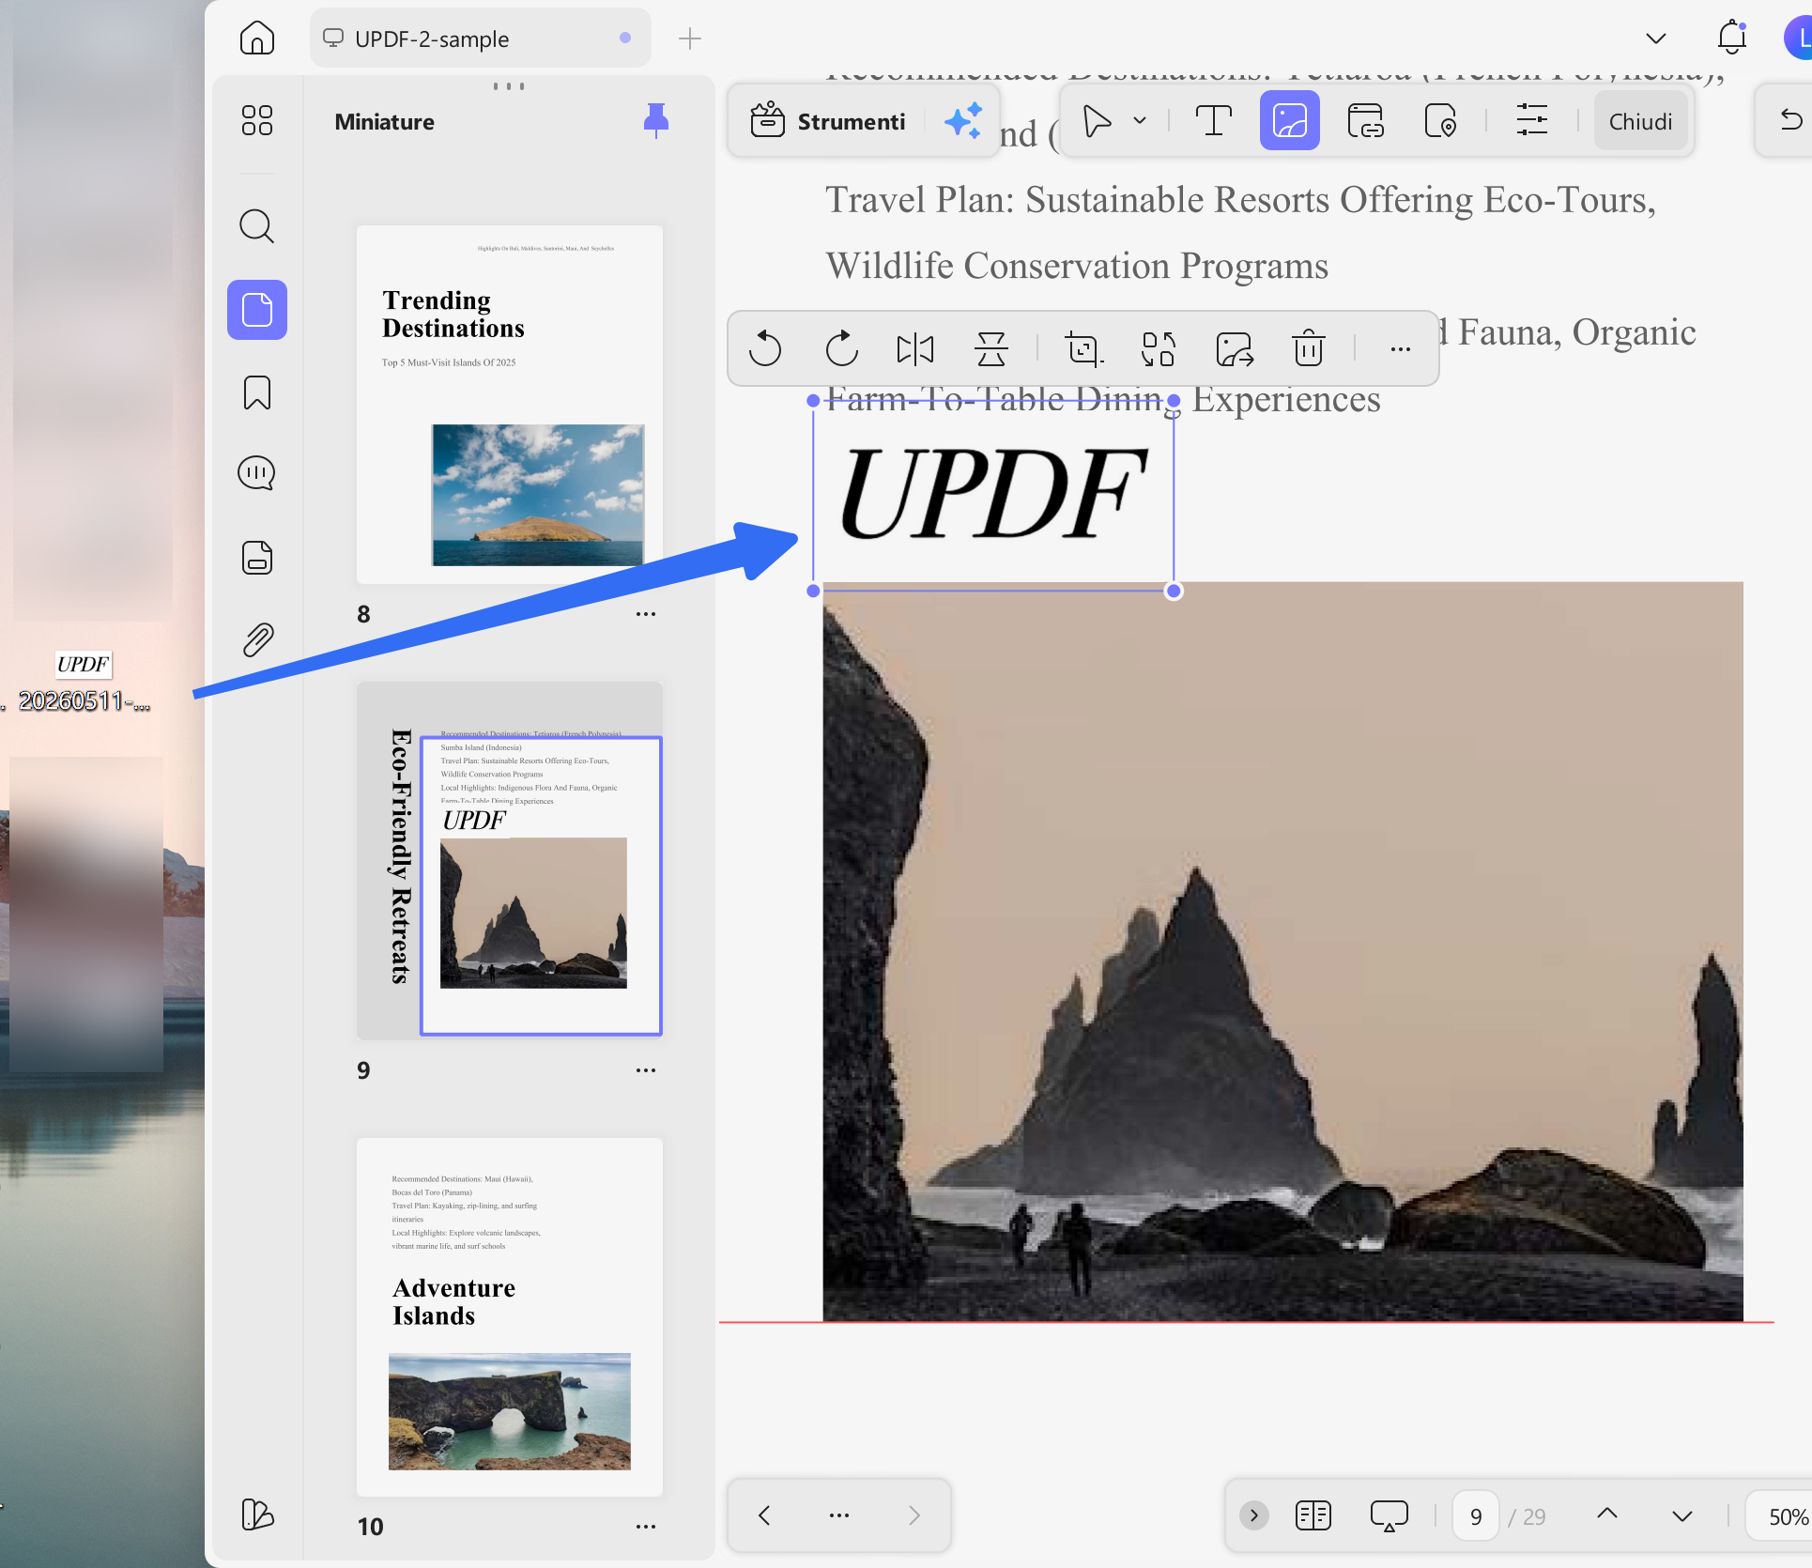Select the page marker tool icon
The width and height of the screenshot is (1812, 1568).
pos(1440,121)
